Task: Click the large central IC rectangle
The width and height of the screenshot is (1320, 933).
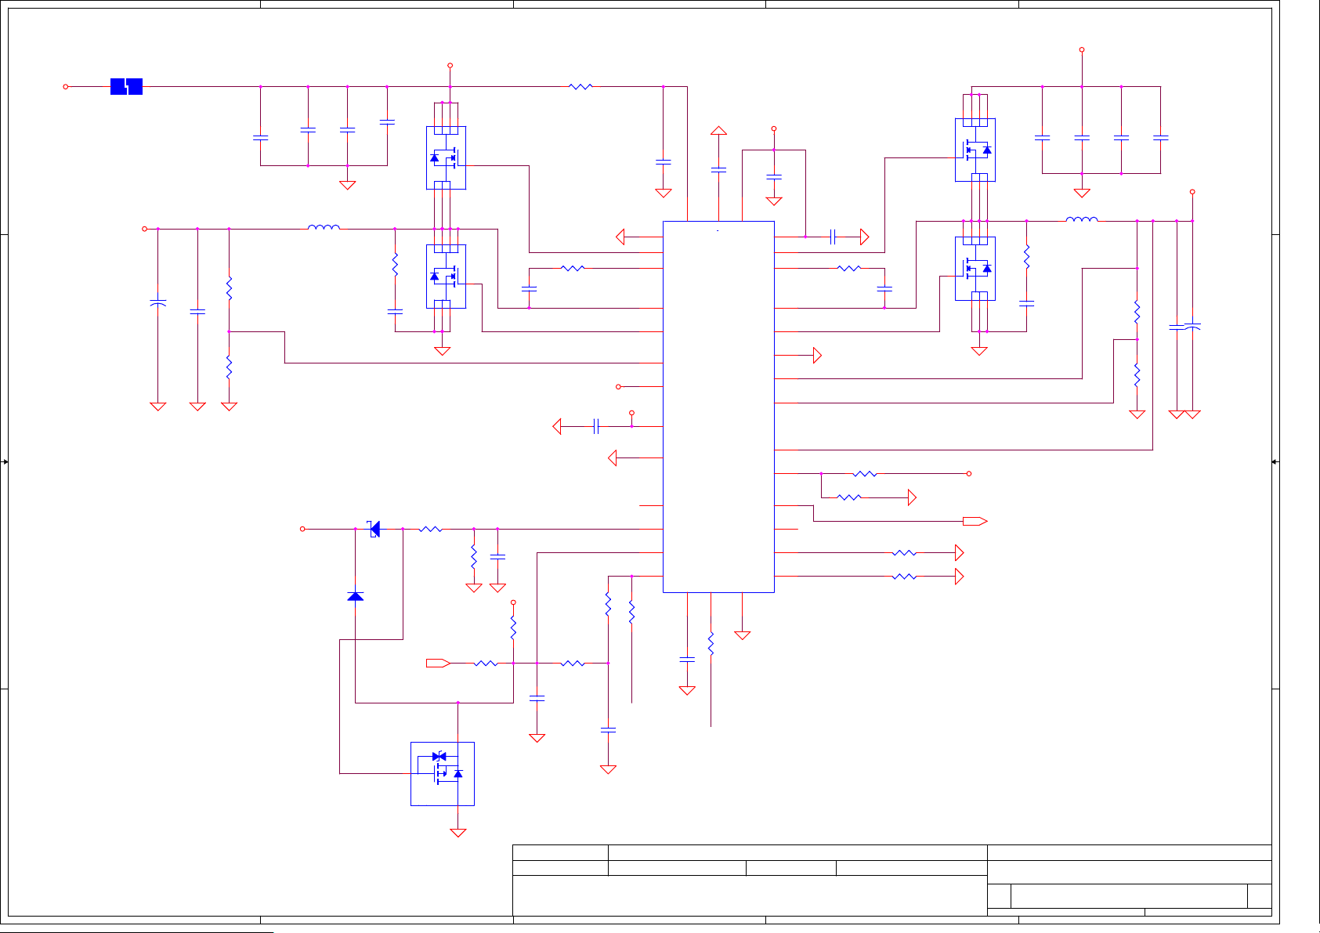Action: [718, 407]
